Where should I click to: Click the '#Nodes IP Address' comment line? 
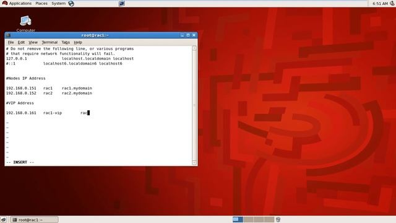(x=26, y=79)
